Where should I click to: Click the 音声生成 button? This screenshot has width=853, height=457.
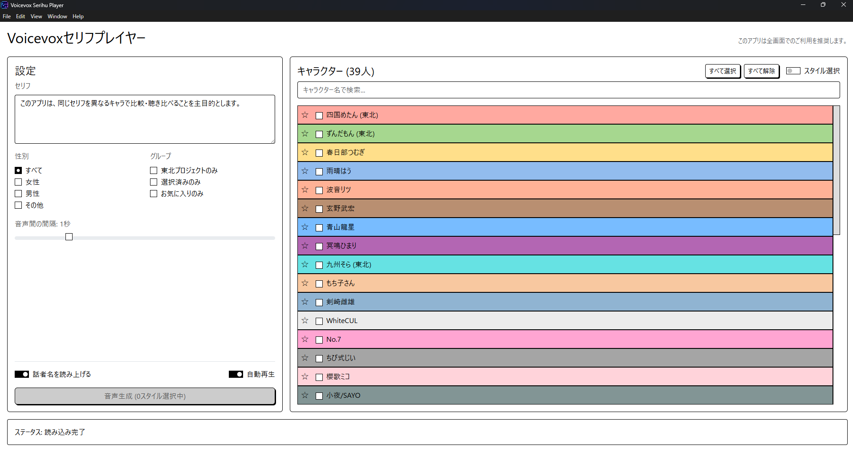click(x=145, y=396)
